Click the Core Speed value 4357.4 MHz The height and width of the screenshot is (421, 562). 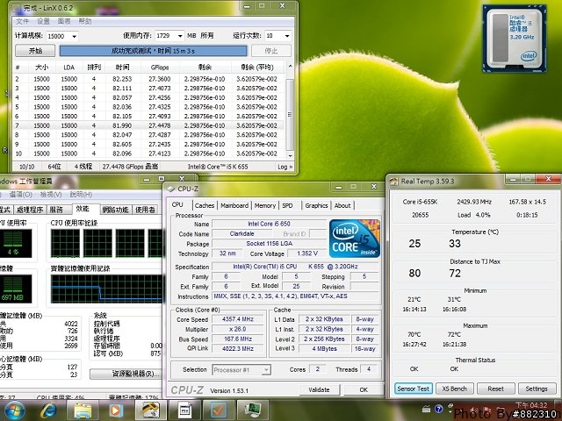(x=238, y=319)
